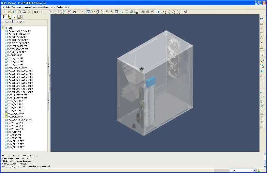Refit the model to the screen
Screen dimensions: 267x173
117,12
